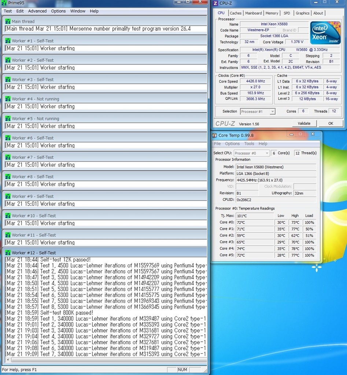
Task: Click the Worker #3 Self-Test icon
Action: pyautogui.click(x=8, y=79)
